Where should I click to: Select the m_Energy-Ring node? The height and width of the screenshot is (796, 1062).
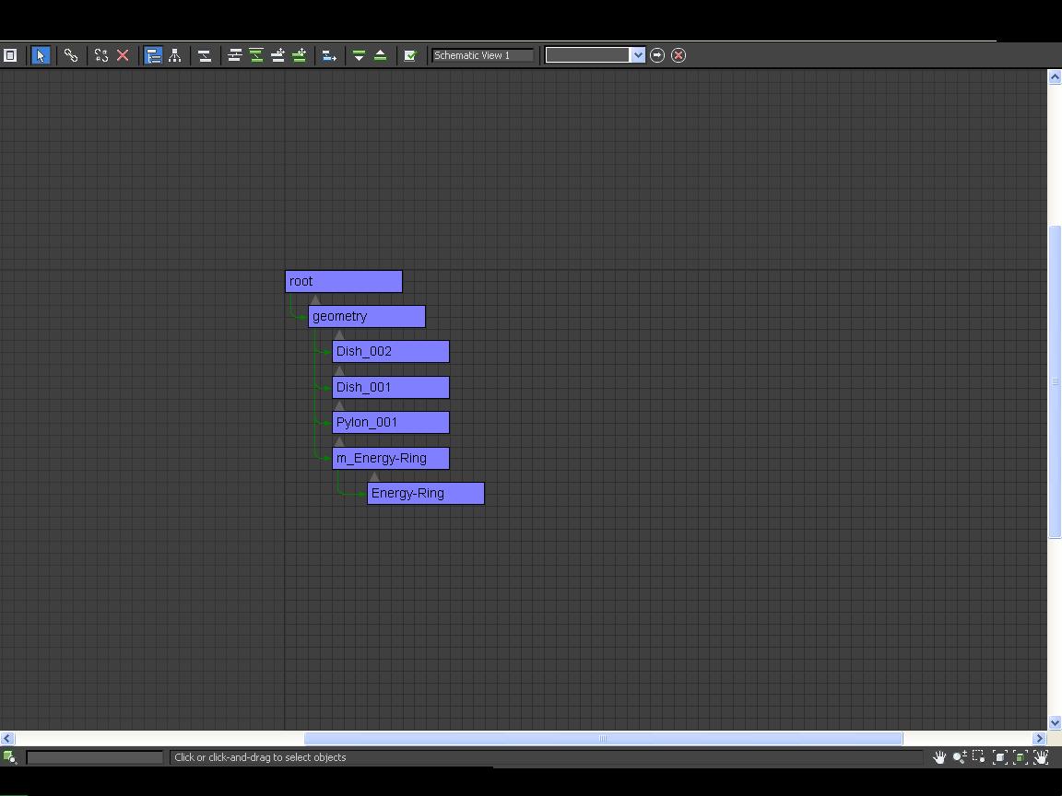pyautogui.click(x=390, y=458)
